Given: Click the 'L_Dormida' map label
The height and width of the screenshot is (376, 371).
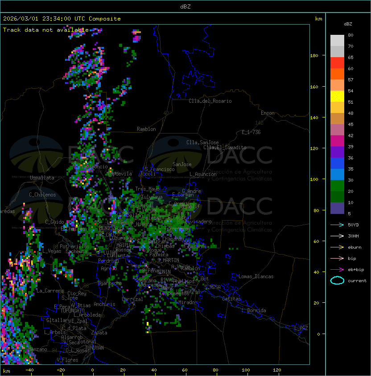Looking at the screenshot, I should point(254,310).
